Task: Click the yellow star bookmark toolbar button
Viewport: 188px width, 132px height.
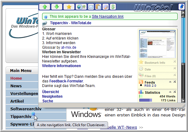Action: (69, 7)
